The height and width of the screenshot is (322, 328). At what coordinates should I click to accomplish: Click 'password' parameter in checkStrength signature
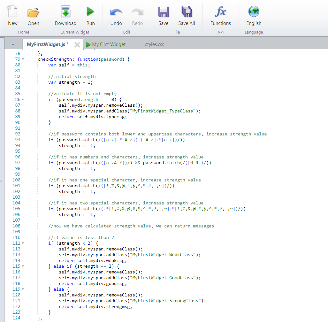[x=111, y=59]
